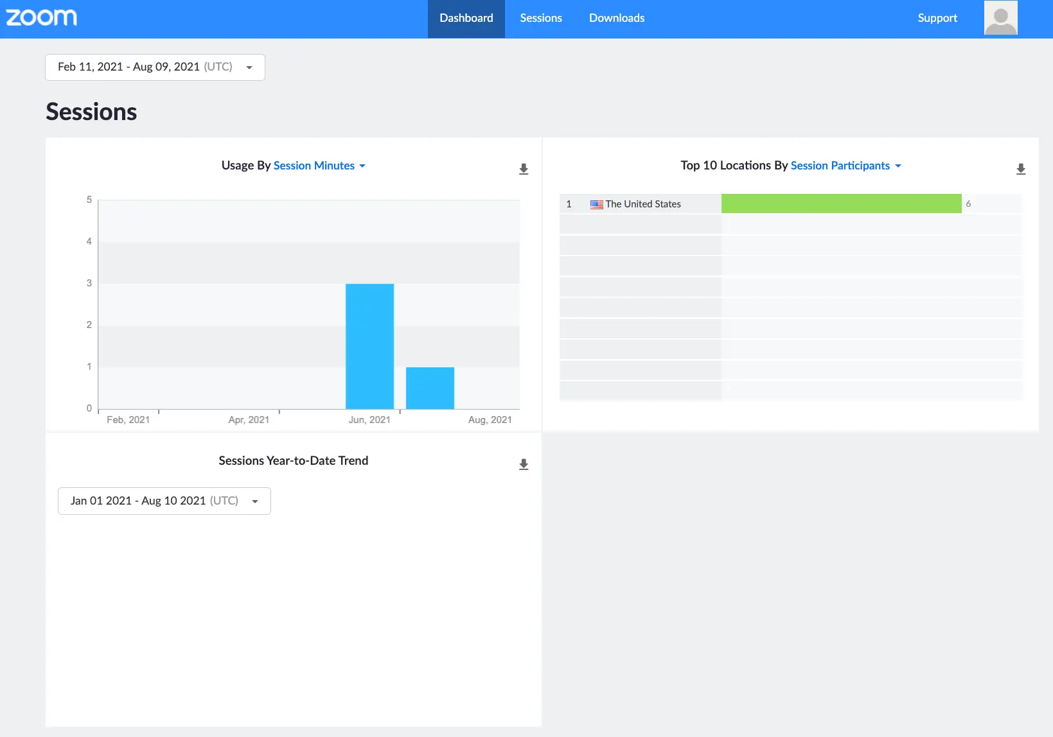The width and height of the screenshot is (1053, 737).
Task: Open the Downloads tab
Action: (x=617, y=19)
